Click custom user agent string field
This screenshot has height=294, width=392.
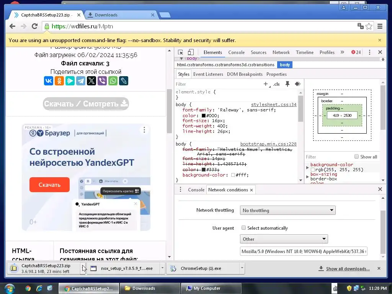(304, 251)
